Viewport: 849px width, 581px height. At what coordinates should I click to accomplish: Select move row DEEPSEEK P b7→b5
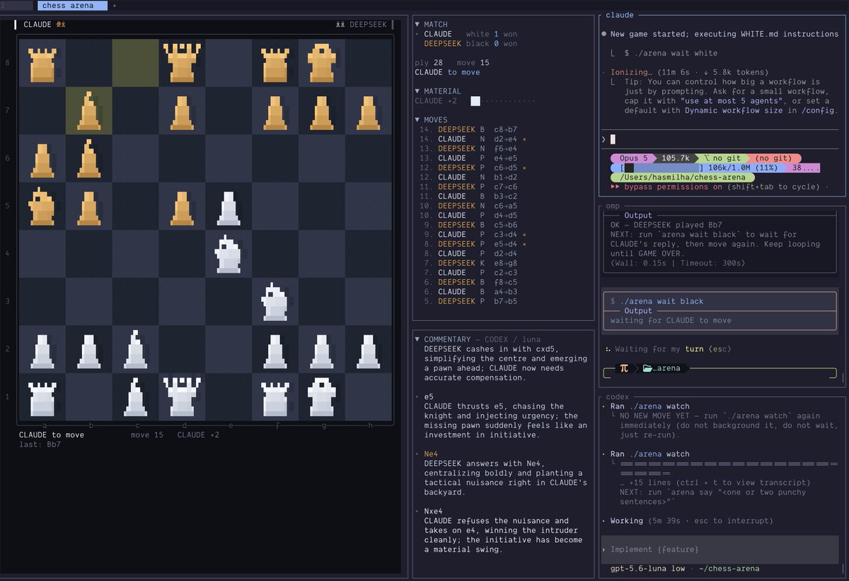coord(467,301)
